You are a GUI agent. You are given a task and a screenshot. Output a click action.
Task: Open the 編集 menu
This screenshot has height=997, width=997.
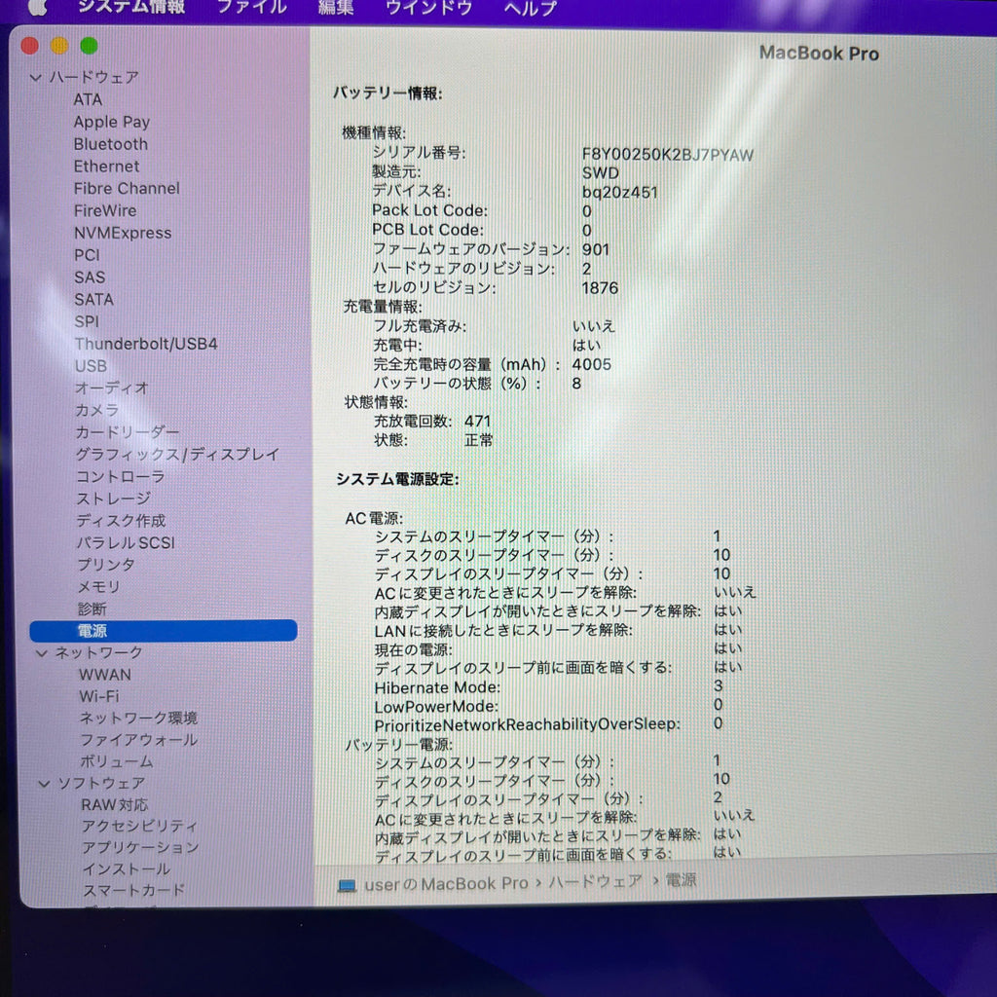335,8
